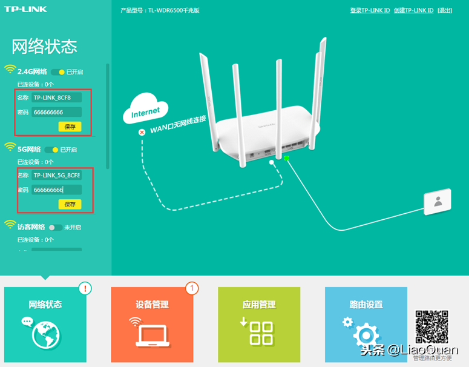469x367 pixels.
Task: Open the 设备管理 tab tile
Action: 153,319
